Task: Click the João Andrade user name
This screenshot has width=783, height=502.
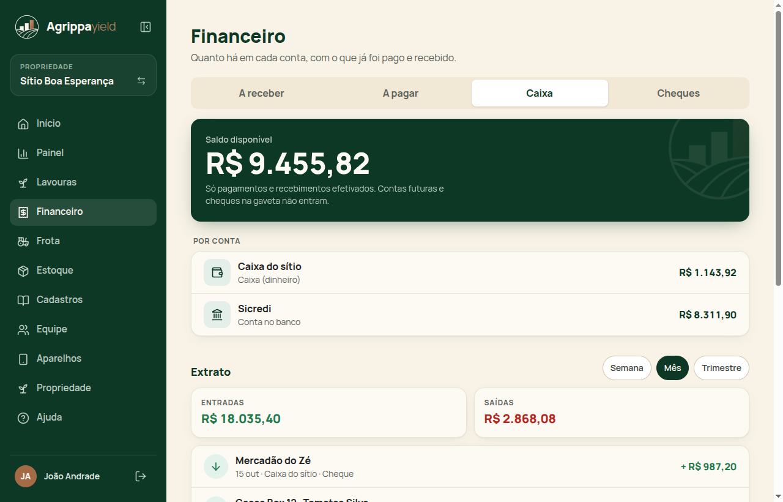Action: pos(72,476)
